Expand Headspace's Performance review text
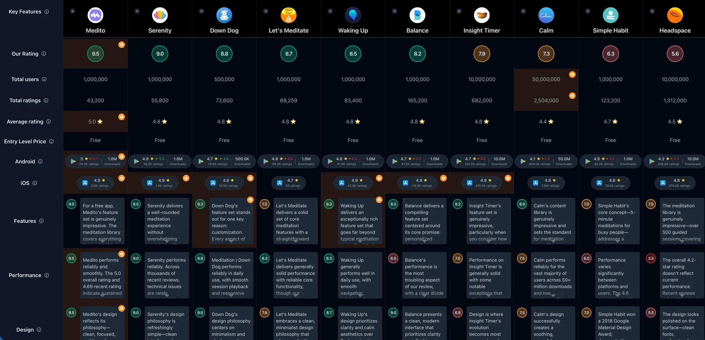705x340 pixels. click(682, 296)
